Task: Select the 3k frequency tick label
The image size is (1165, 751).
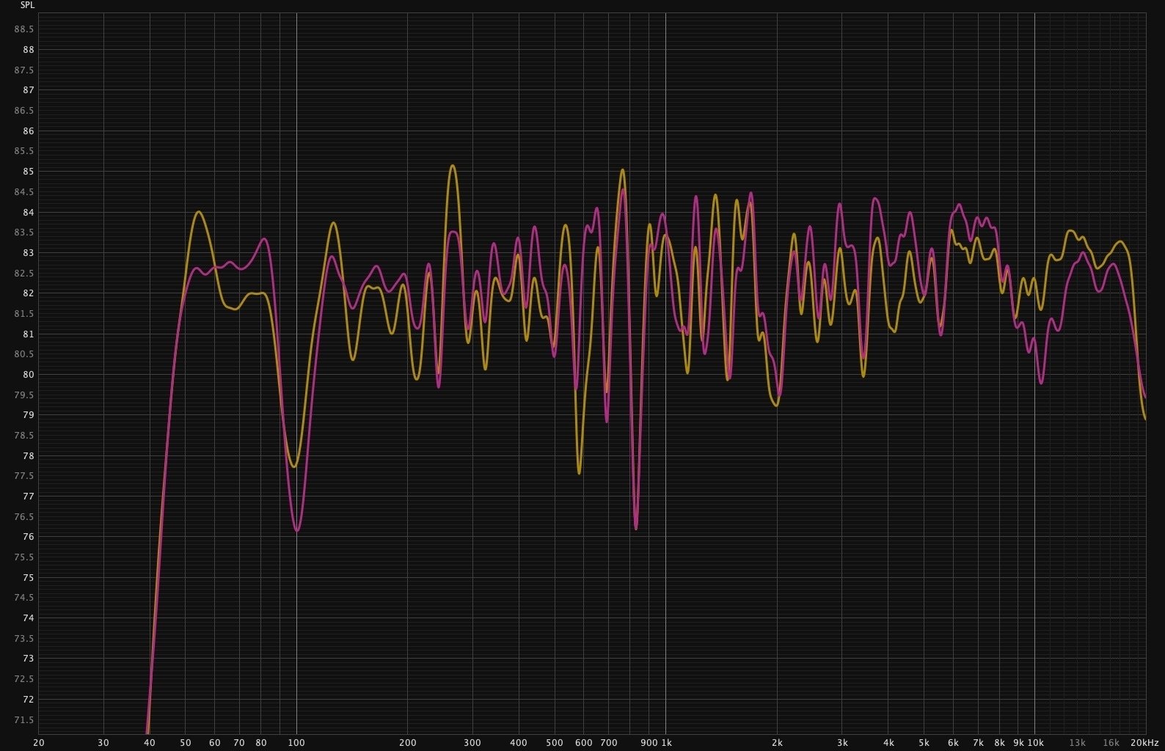Action: pyautogui.click(x=842, y=743)
